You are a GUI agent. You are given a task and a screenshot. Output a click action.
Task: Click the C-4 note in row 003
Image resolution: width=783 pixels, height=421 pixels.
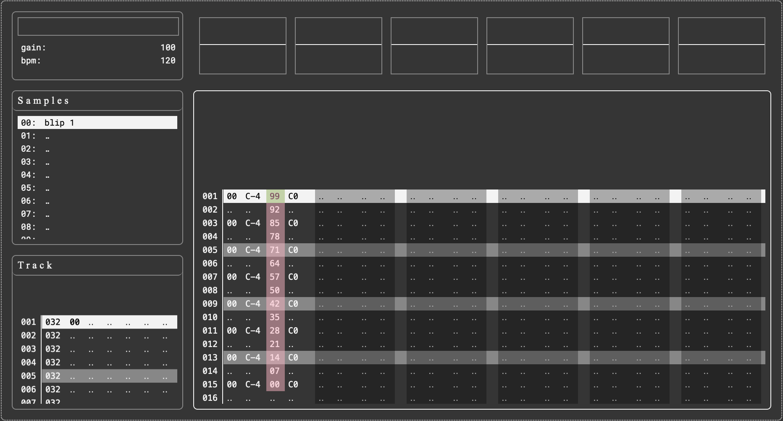[253, 223]
